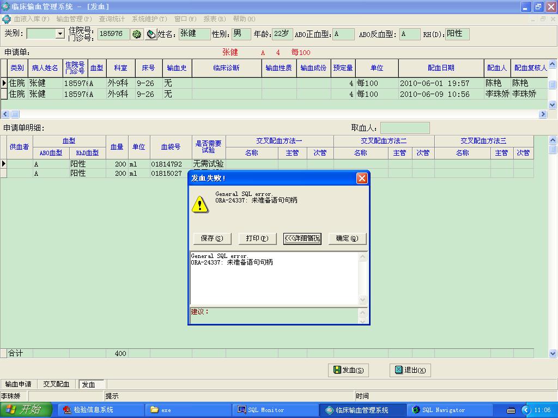Expand hidden tray icons with the arrow
Image resolution: width=558 pixels, height=418 pixels.
[x=526, y=410]
